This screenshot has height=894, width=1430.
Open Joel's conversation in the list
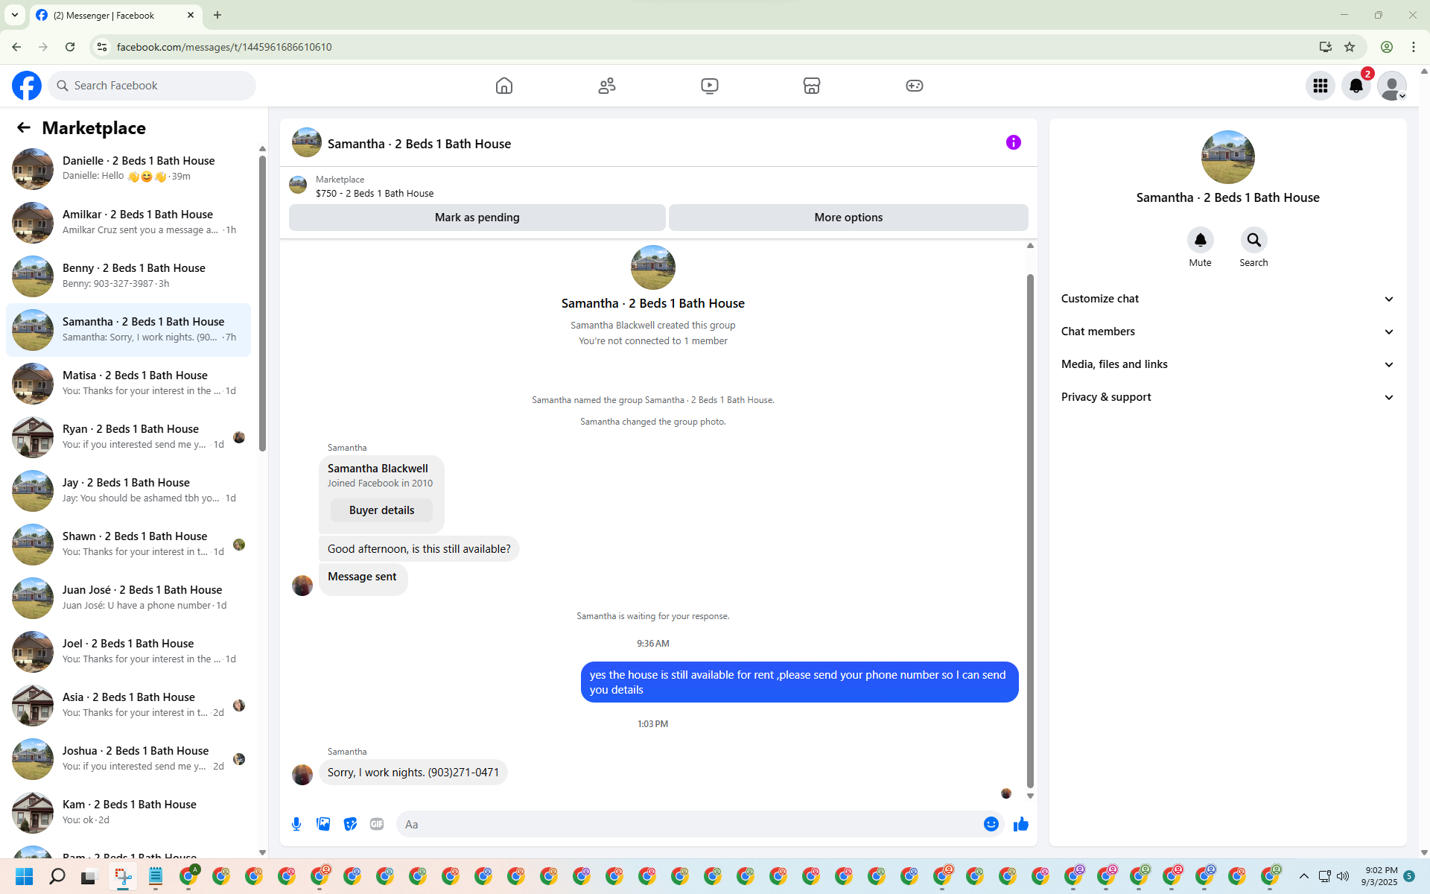[129, 651]
